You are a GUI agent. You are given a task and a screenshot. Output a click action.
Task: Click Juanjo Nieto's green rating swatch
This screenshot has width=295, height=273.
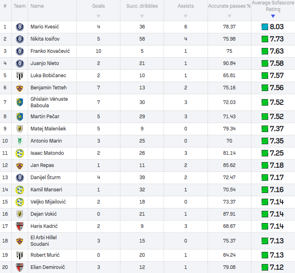(x=265, y=63)
